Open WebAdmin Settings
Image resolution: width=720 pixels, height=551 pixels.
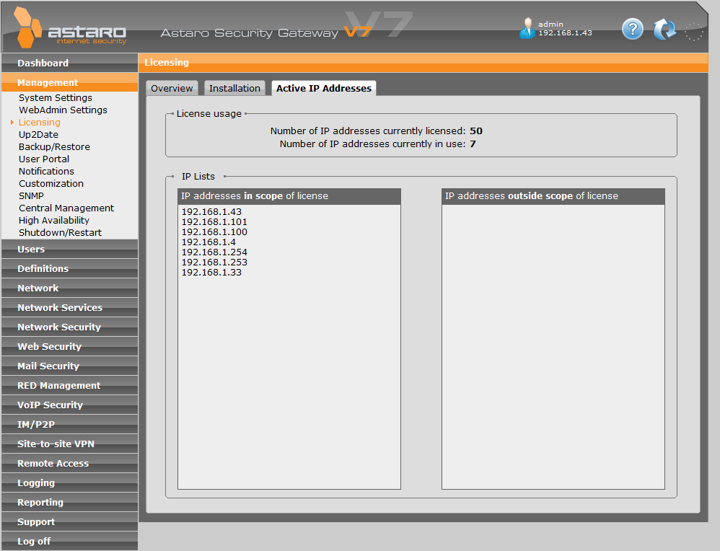click(x=63, y=110)
